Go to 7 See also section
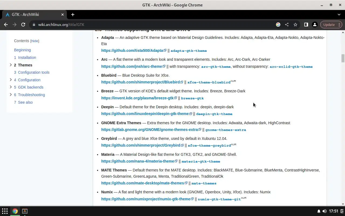The width and height of the screenshot is (345, 216). [23, 102]
